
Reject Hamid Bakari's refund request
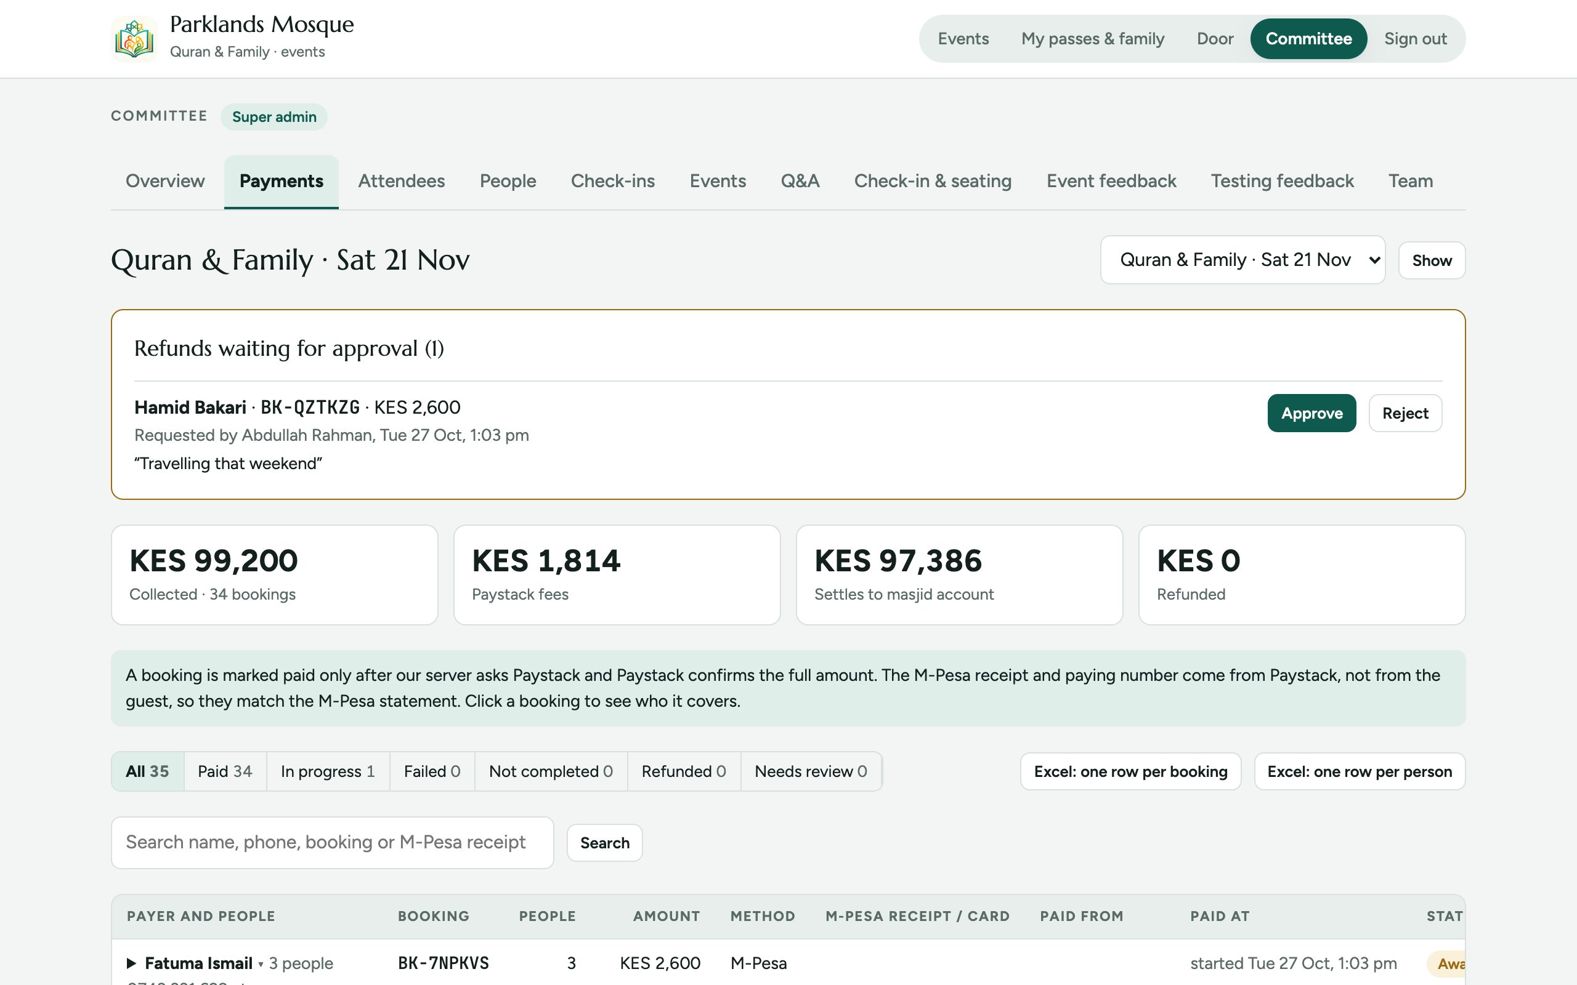1405,413
